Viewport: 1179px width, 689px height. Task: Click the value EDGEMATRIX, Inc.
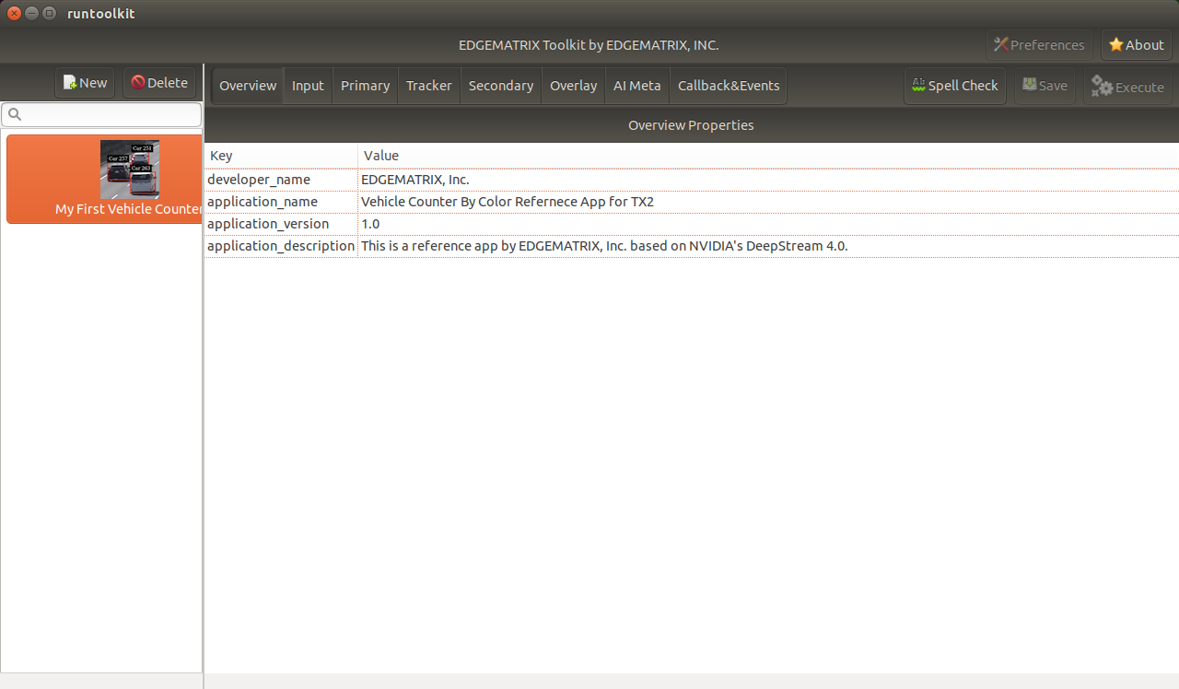[415, 180]
